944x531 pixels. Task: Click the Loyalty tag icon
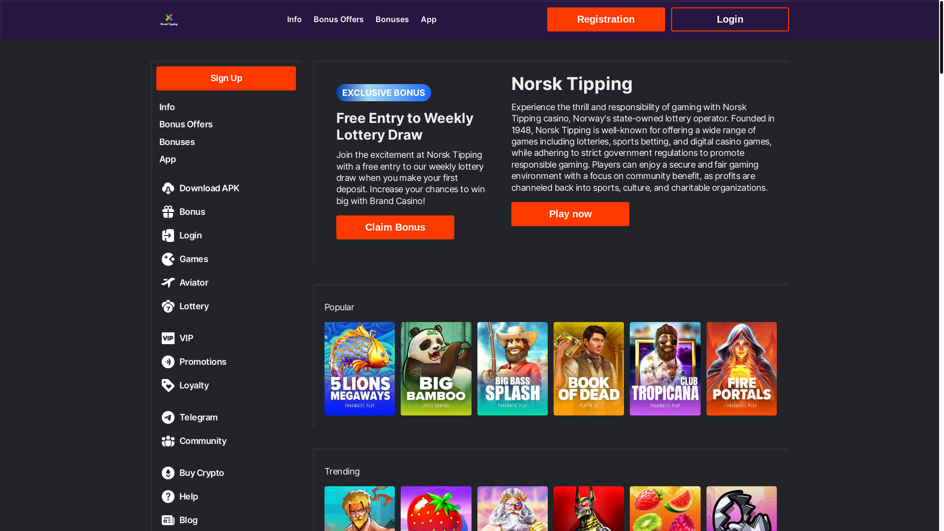168,385
